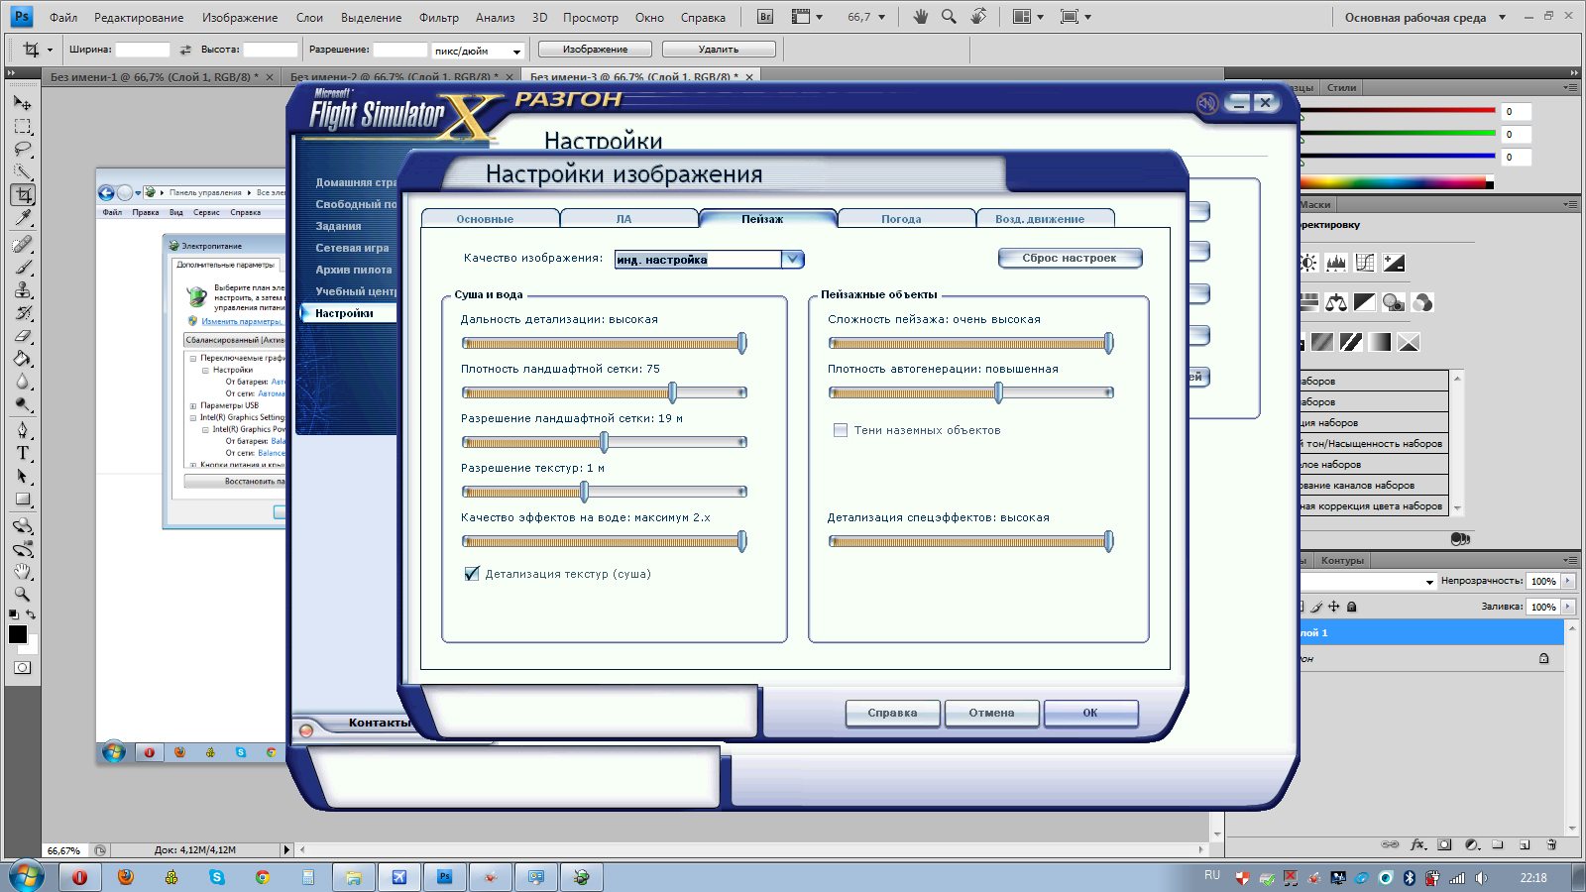1586x892 pixels.
Task: Add a Brightness/Contrast adjustment
Action: coord(1308,263)
